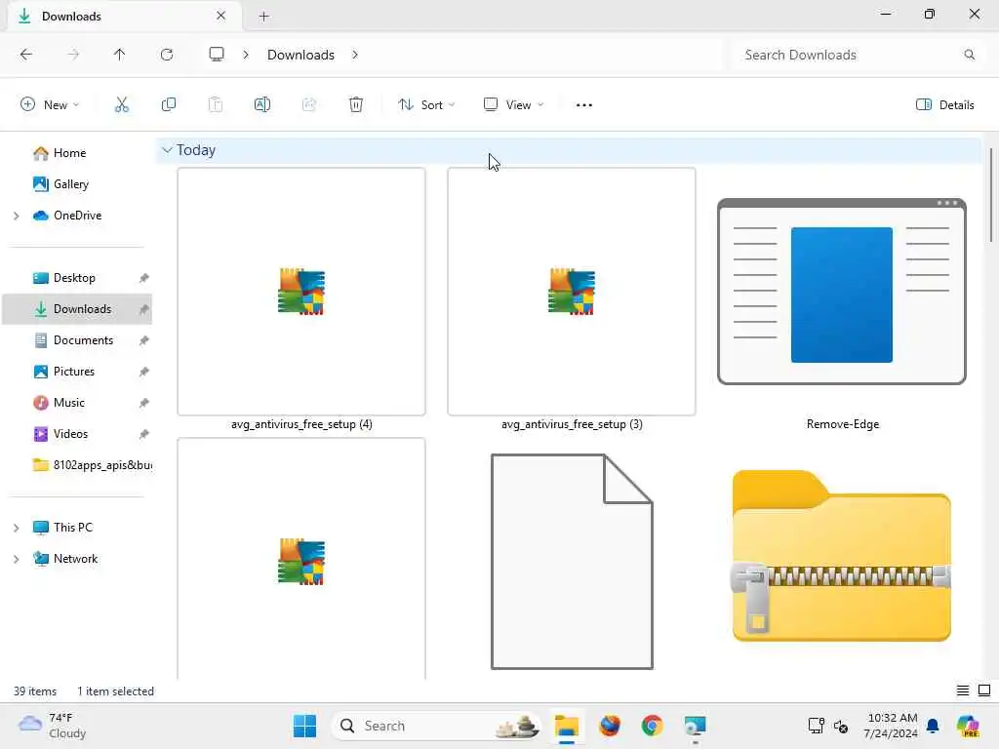Toggle the Details pane
Viewport: 999px width, 749px height.
pyautogui.click(x=944, y=105)
